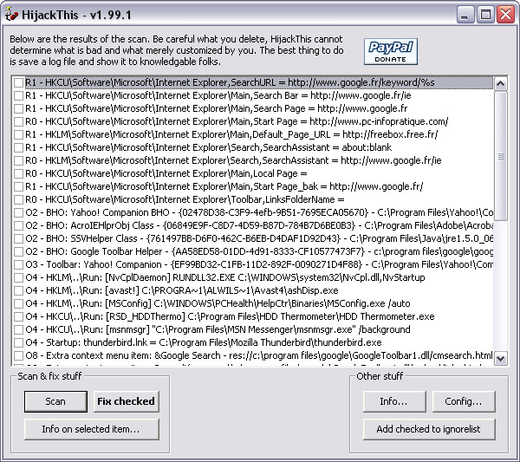
Task: Click Add checked to ignorelist
Action: [430, 429]
